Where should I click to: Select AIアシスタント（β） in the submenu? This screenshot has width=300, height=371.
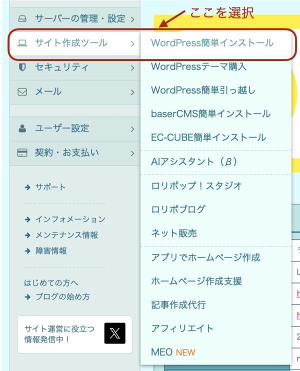point(193,162)
